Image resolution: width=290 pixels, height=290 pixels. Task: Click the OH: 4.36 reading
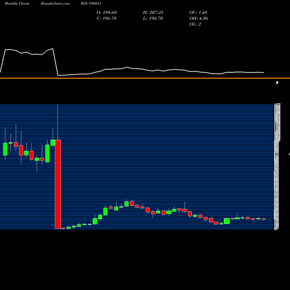[x=198, y=19]
